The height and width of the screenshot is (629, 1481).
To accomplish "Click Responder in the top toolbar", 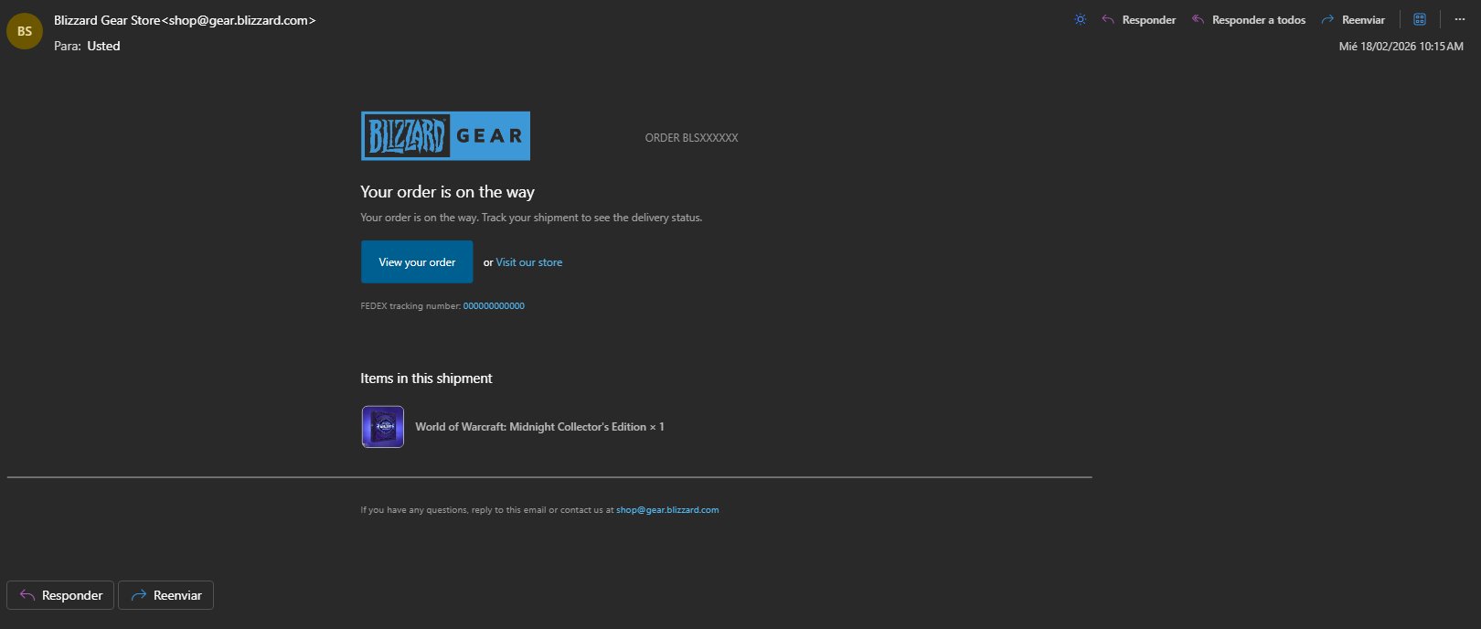I will (1139, 19).
